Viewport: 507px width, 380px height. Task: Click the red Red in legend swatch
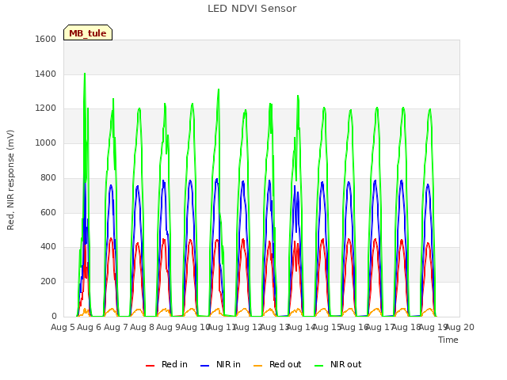(x=150, y=366)
